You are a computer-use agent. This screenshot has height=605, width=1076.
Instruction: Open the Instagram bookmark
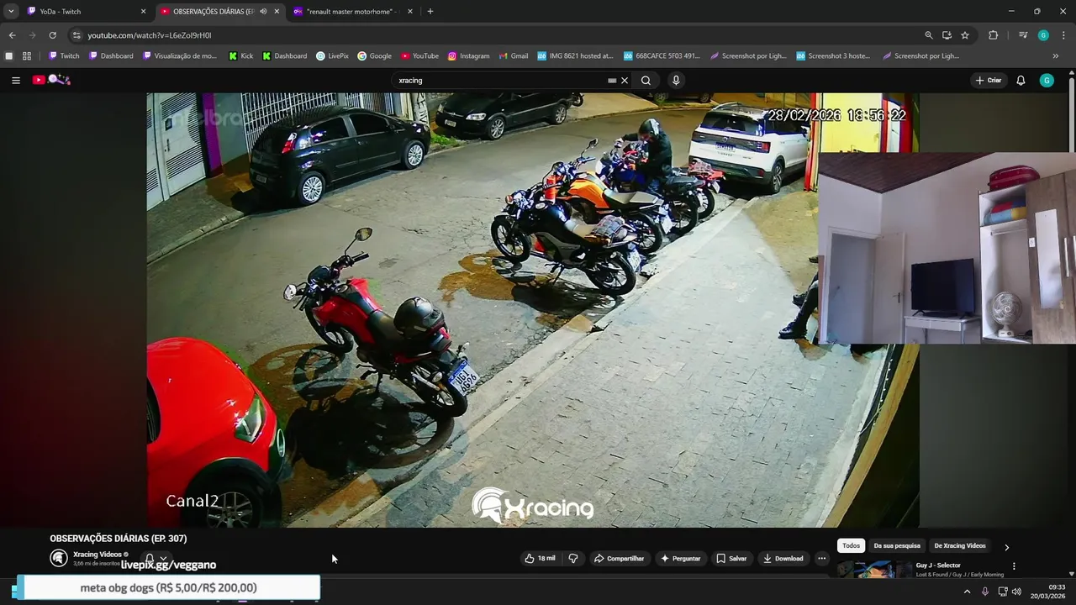pyautogui.click(x=468, y=56)
